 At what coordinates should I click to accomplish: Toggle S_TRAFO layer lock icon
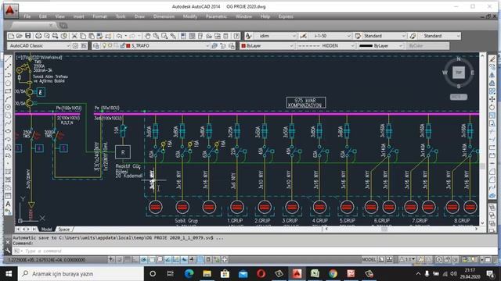pos(122,46)
